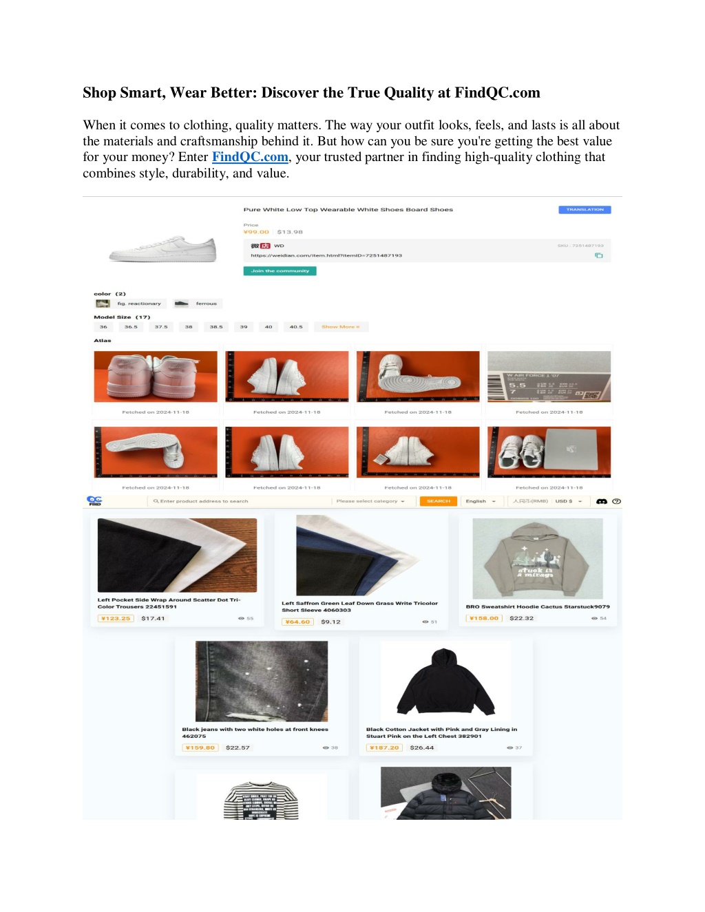Select the ferrous color option
The width and height of the screenshot is (705, 912).
(196, 304)
